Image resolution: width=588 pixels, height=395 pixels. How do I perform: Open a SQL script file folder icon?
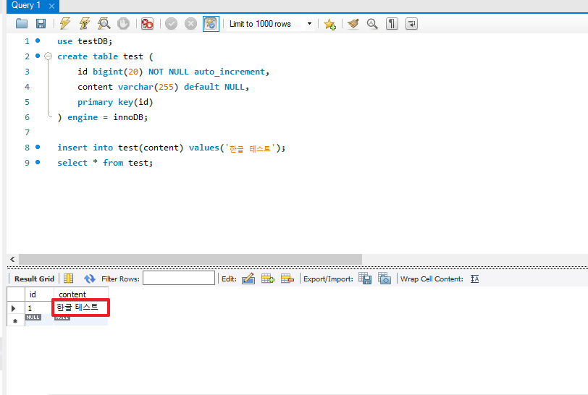click(x=22, y=24)
